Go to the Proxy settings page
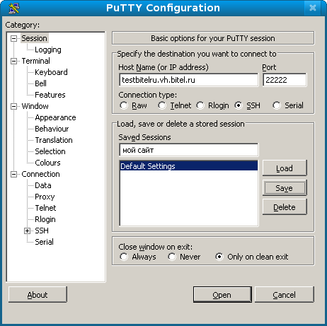The width and height of the screenshot is (327, 326). pyautogui.click(x=45, y=197)
